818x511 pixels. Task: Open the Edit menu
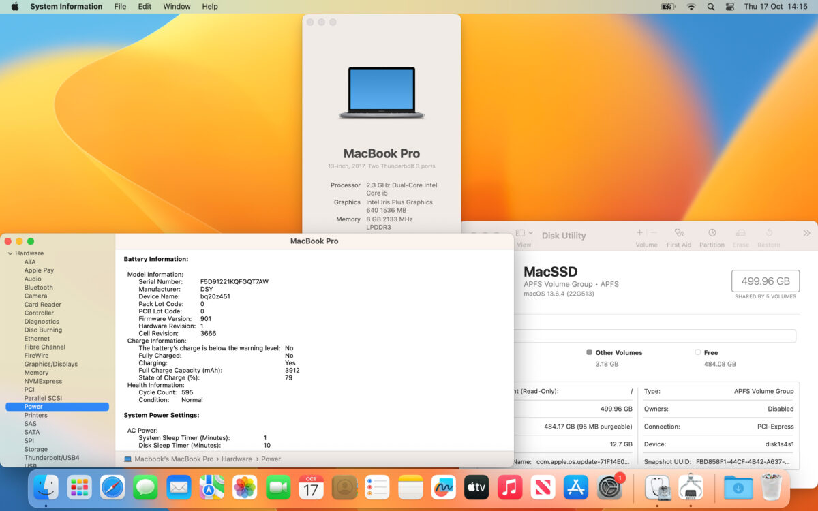(145, 6)
